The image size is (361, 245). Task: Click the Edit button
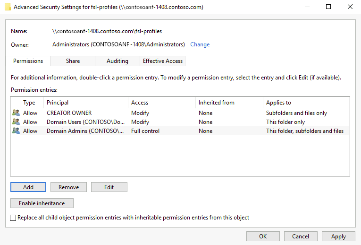pyautogui.click(x=109, y=187)
